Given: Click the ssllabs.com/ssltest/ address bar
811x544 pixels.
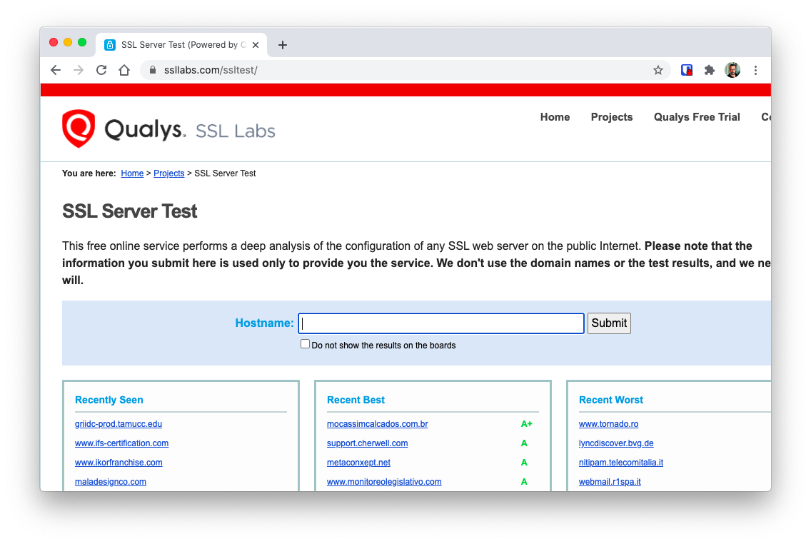Looking at the screenshot, I should click(x=405, y=70).
